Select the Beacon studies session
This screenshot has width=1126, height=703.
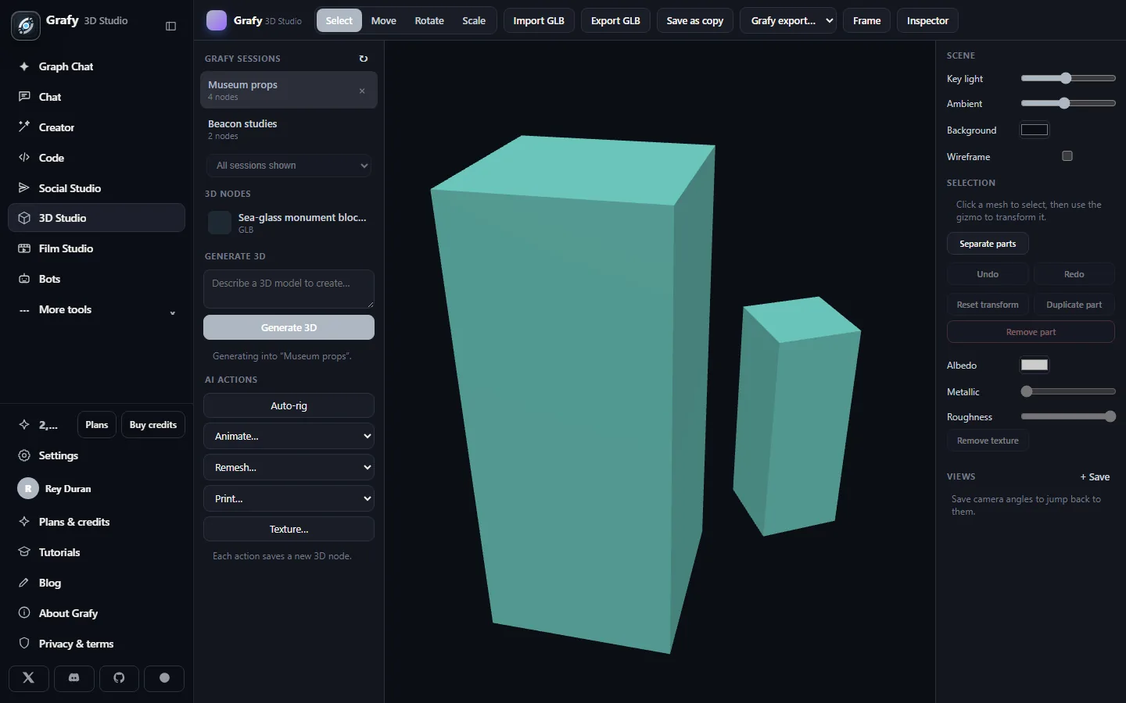click(289, 130)
